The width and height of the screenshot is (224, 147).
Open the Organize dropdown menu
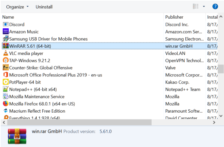coord(17,7)
